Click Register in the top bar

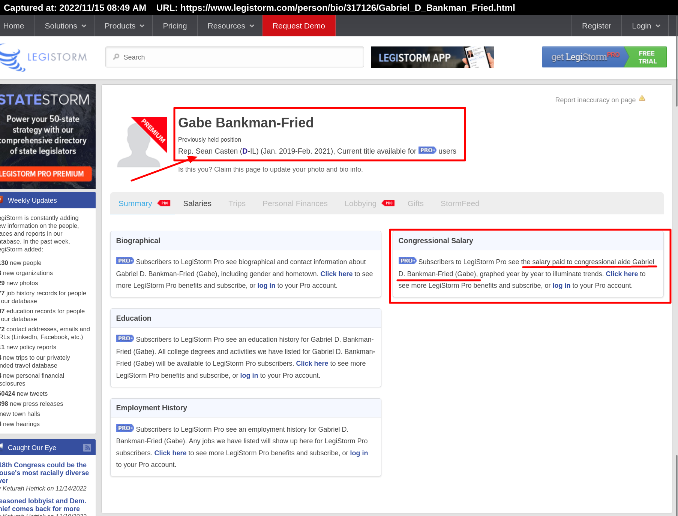pos(596,26)
